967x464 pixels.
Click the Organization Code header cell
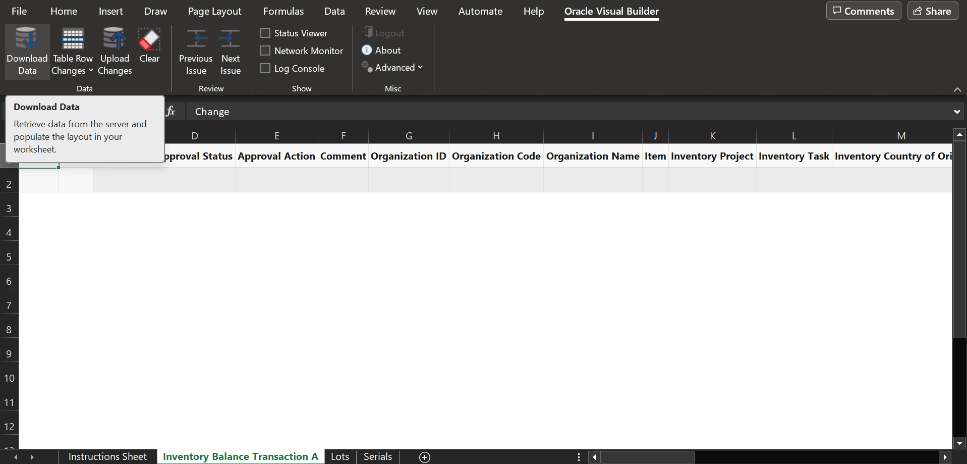coord(496,156)
